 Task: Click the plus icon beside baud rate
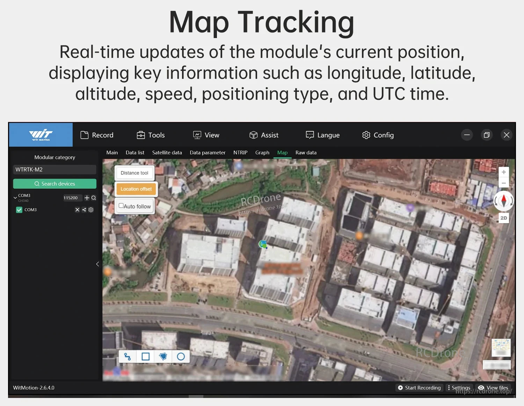(x=87, y=198)
